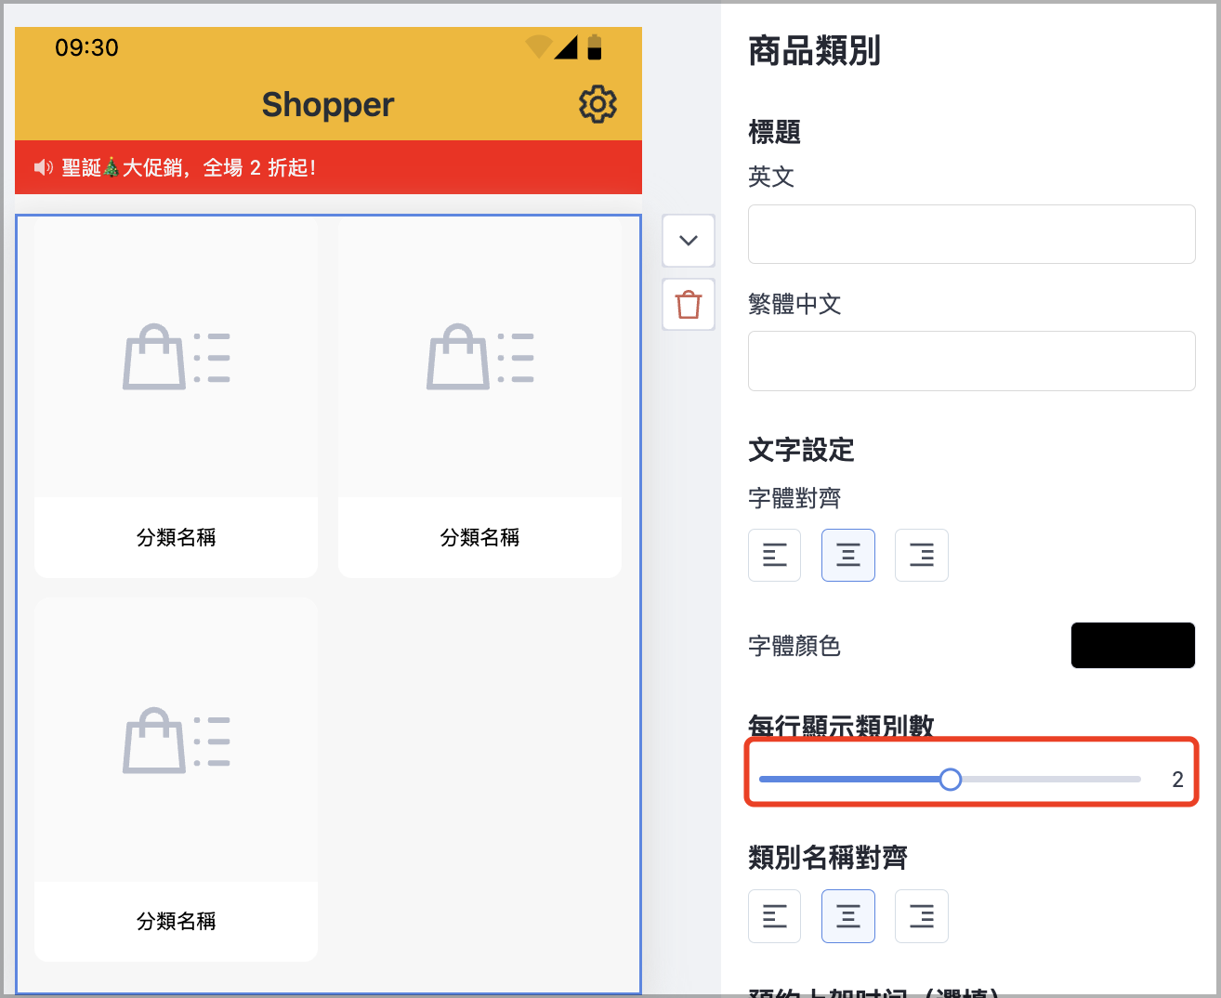Click the megaphone icon in red banner
The image size is (1221, 998).
44,167
